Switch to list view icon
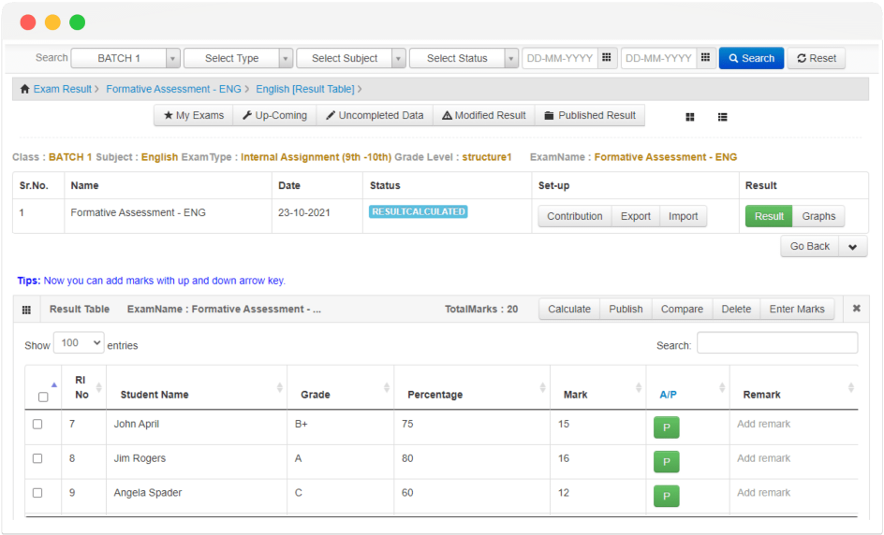 coord(722,117)
